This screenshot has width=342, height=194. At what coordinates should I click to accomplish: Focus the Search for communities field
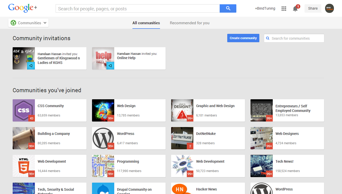[x=294, y=38]
